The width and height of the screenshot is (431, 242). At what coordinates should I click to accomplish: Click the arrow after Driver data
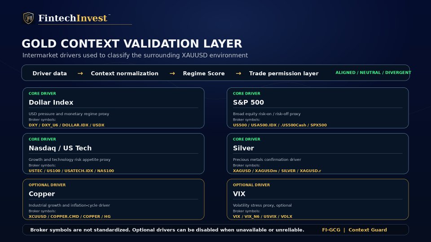tap(80, 73)
